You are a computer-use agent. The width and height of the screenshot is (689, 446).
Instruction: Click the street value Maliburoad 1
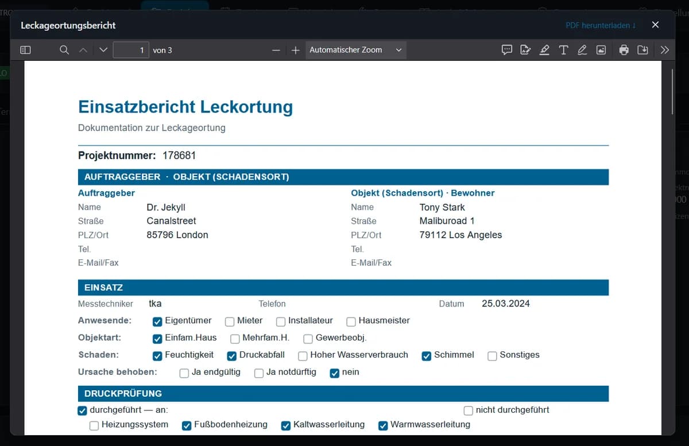point(447,221)
